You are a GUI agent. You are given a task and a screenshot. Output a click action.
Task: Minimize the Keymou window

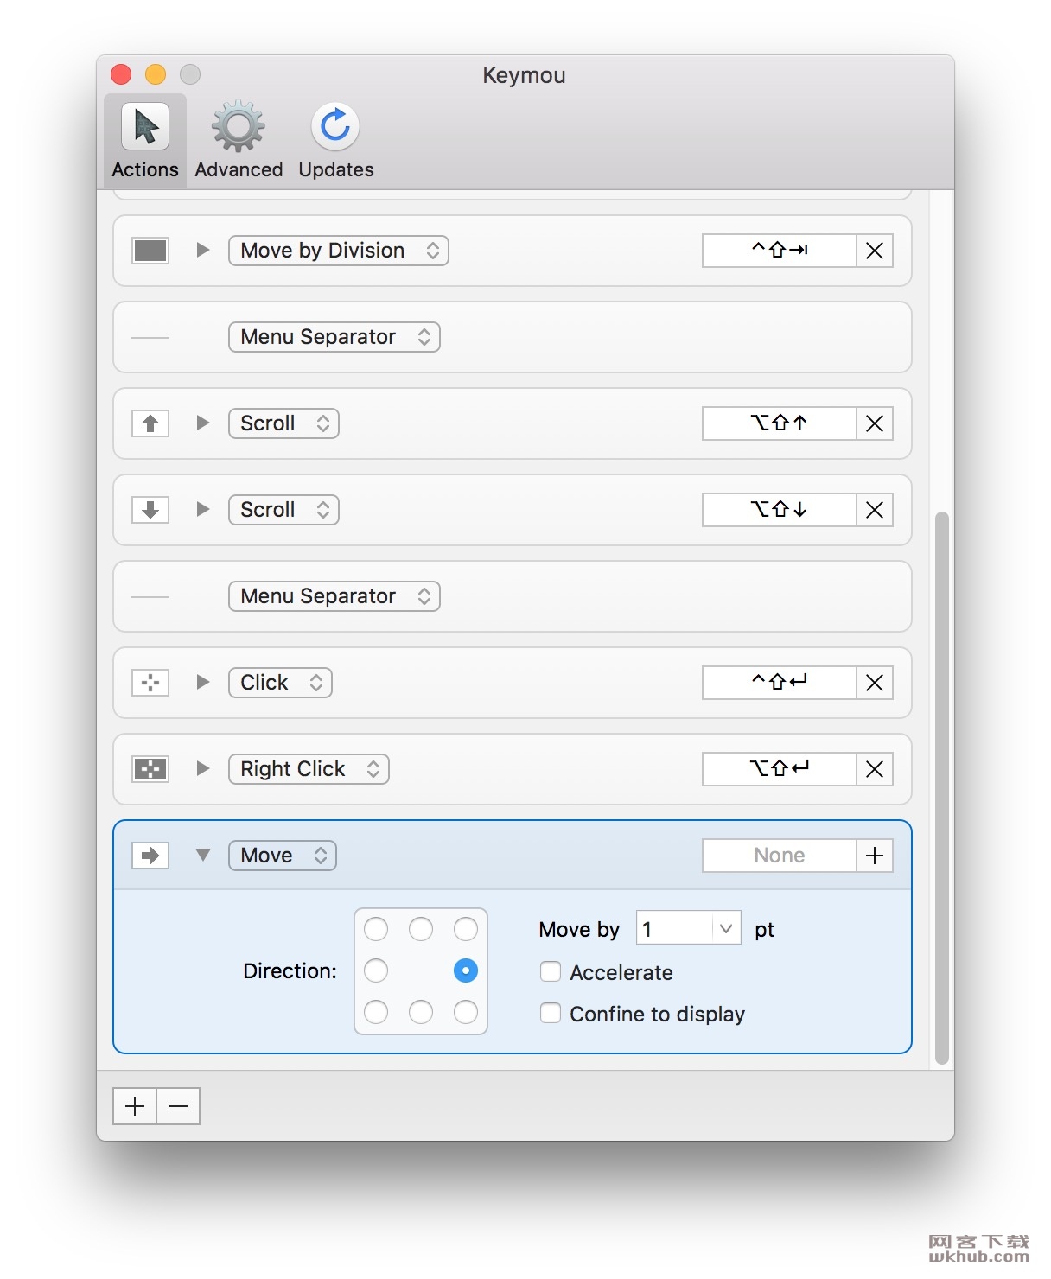point(156,74)
